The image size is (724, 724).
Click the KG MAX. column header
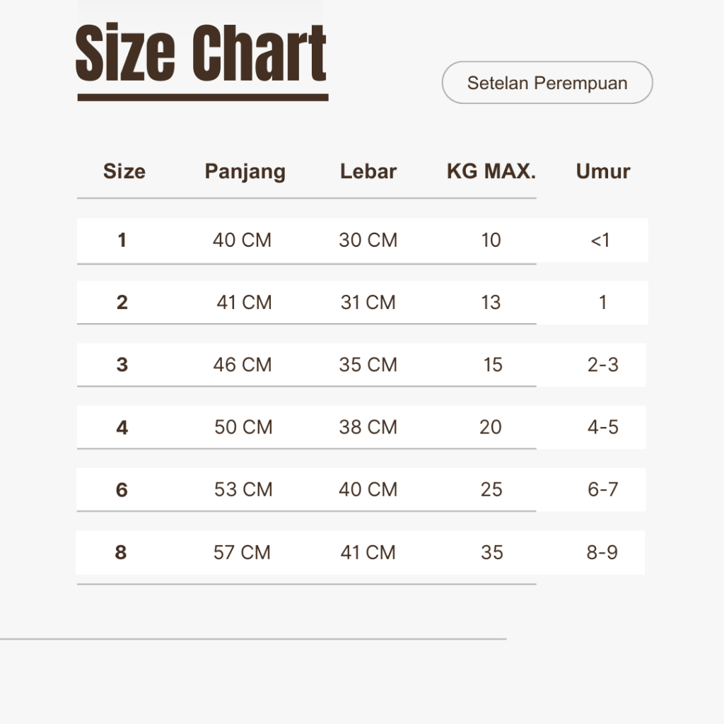click(491, 171)
